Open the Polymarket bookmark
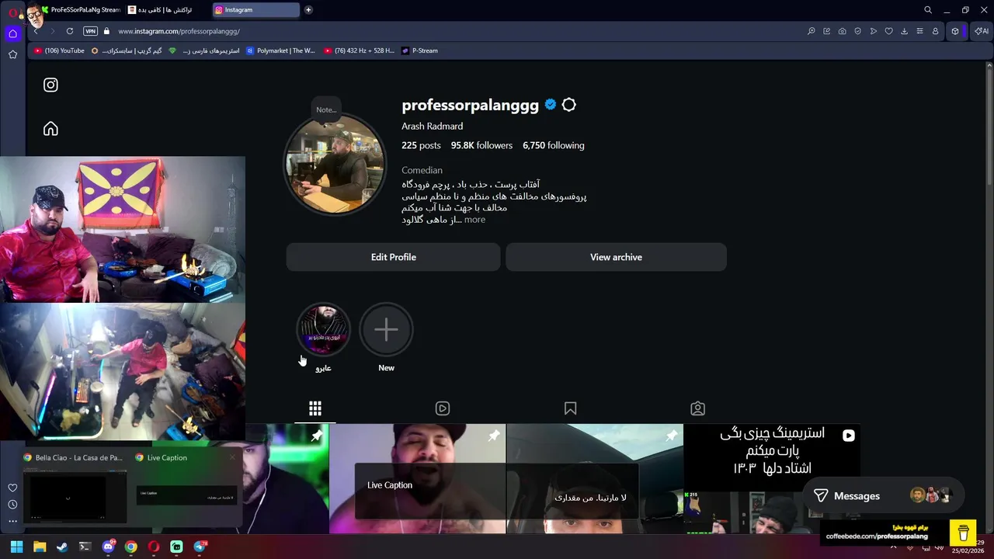This screenshot has height=559, width=994. tap(280, 50)
